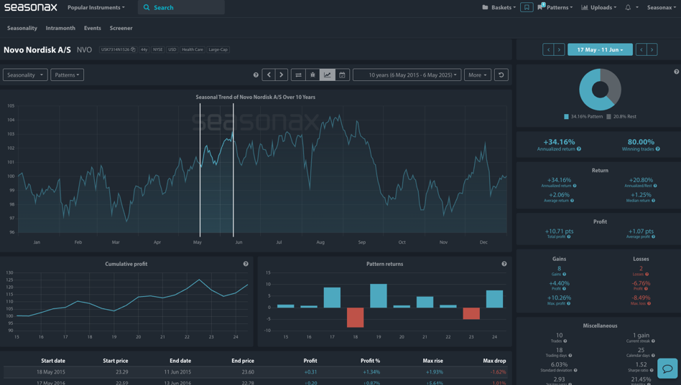The width and height of the screenshot is (681, 385).
Task: Click the pattern end marker line near Jun
Action: click(x=233, y=170)
